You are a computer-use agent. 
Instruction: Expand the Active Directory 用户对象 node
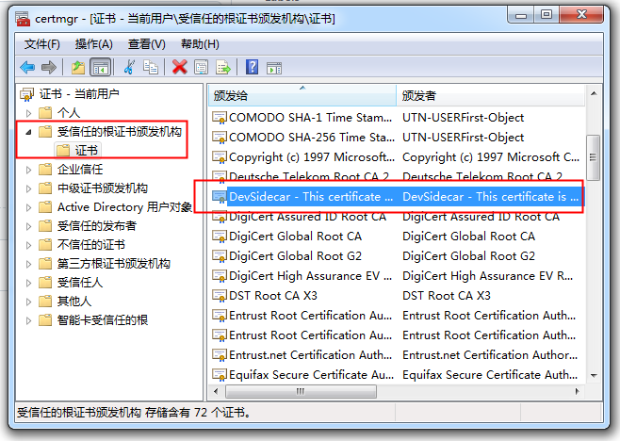tap(28, 207)
